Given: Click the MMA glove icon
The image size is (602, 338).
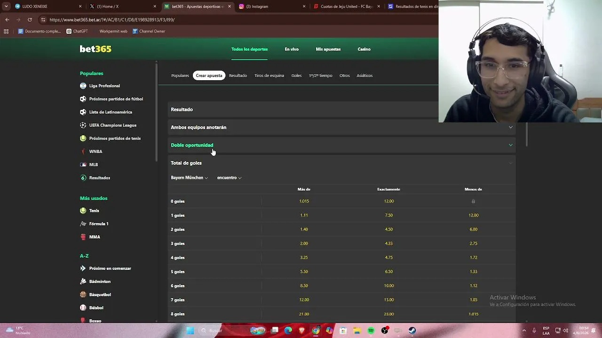Looking at the screenshot, I should pyautogui.click(x=83, y=237).
